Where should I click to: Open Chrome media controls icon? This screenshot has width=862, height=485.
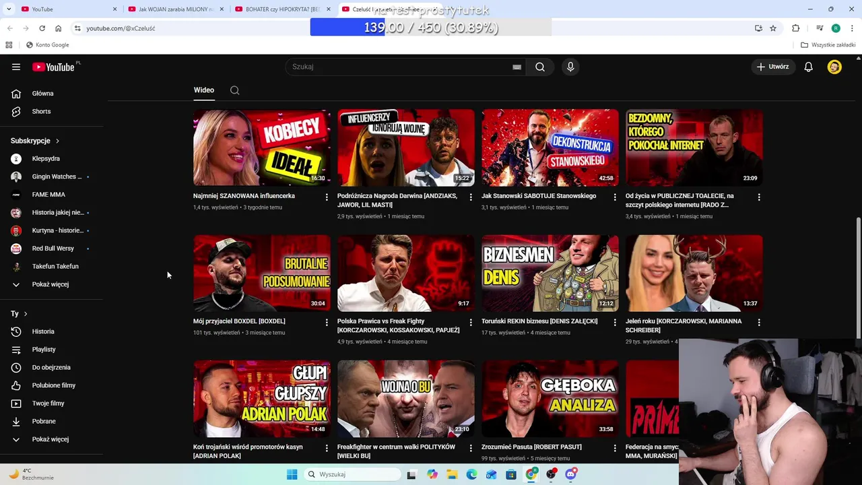(820, 28)
